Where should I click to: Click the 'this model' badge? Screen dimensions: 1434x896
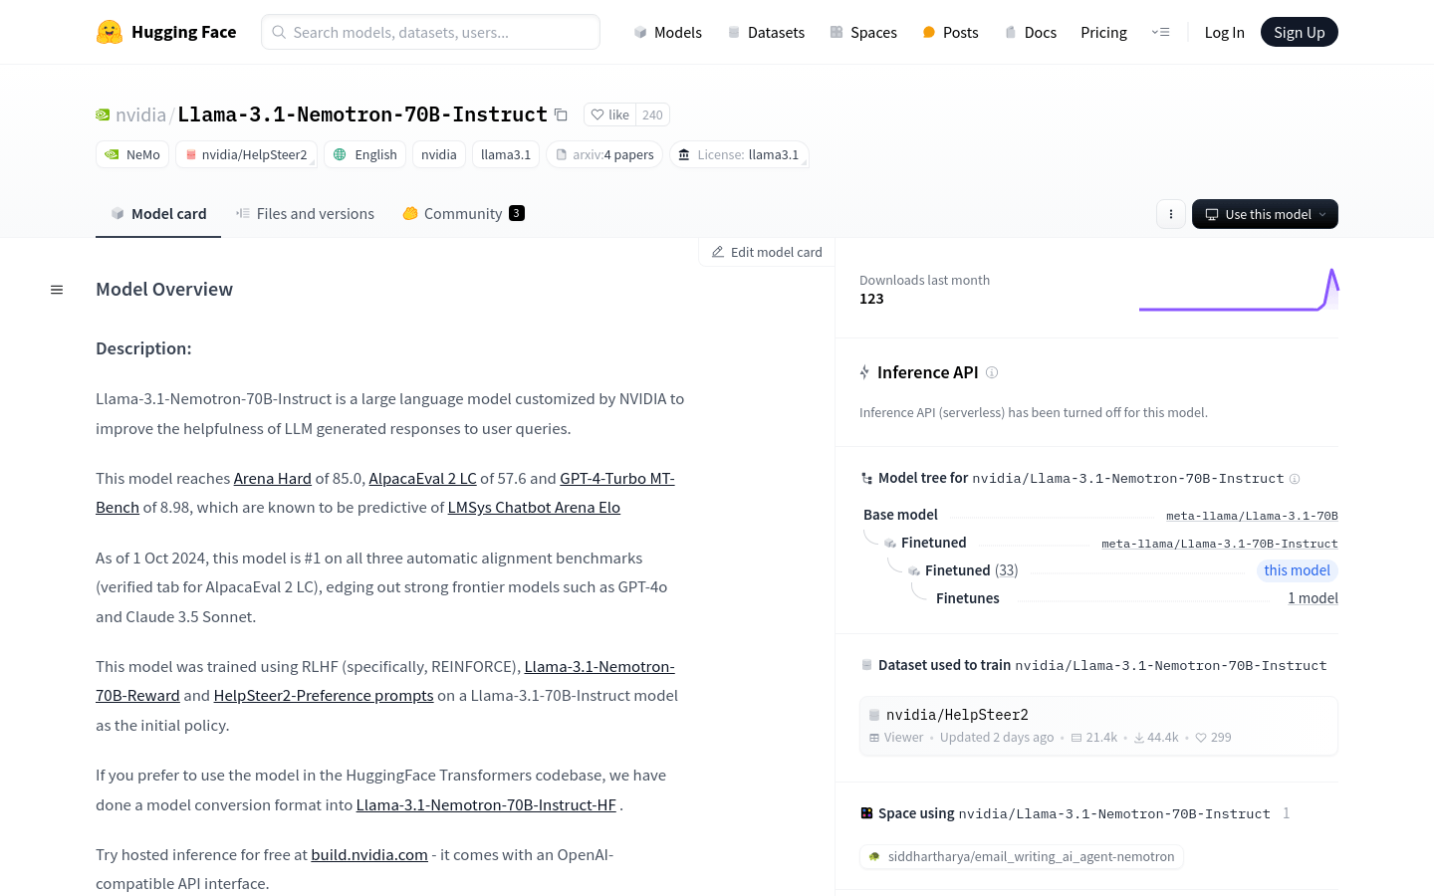(1298, 570)
